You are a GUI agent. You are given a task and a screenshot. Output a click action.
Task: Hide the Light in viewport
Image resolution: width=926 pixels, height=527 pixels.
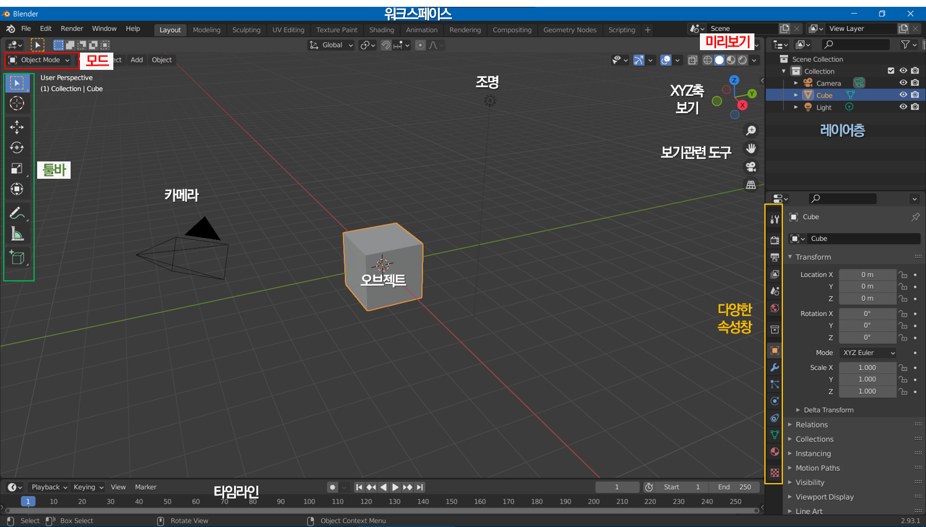pyautogui.click(x=903, y=106)
